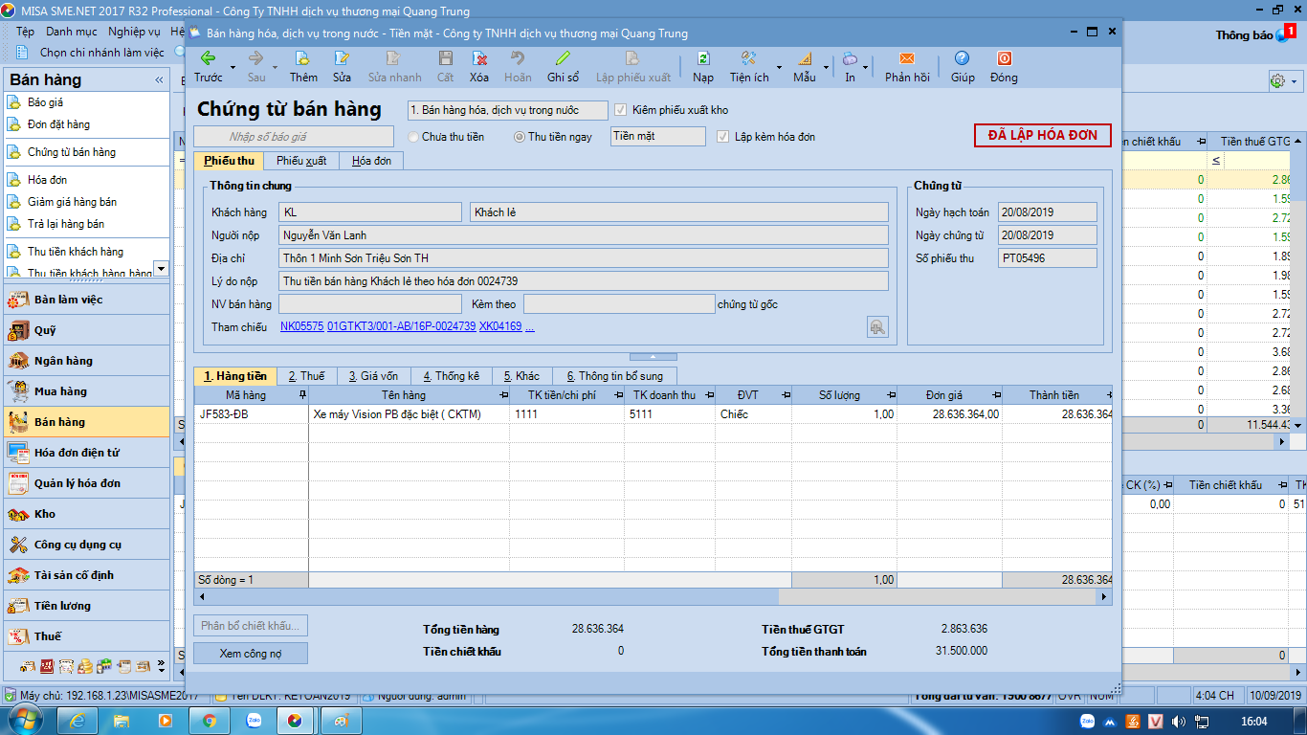Open the NK05575 reference link
Image resolution: width=1307 pixels, height=735 pixels.
tap(301, 326)
